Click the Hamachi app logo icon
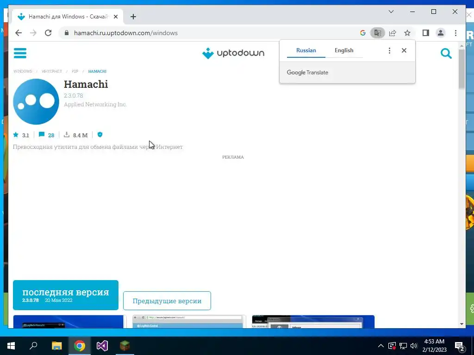 (x=36, y=101)
